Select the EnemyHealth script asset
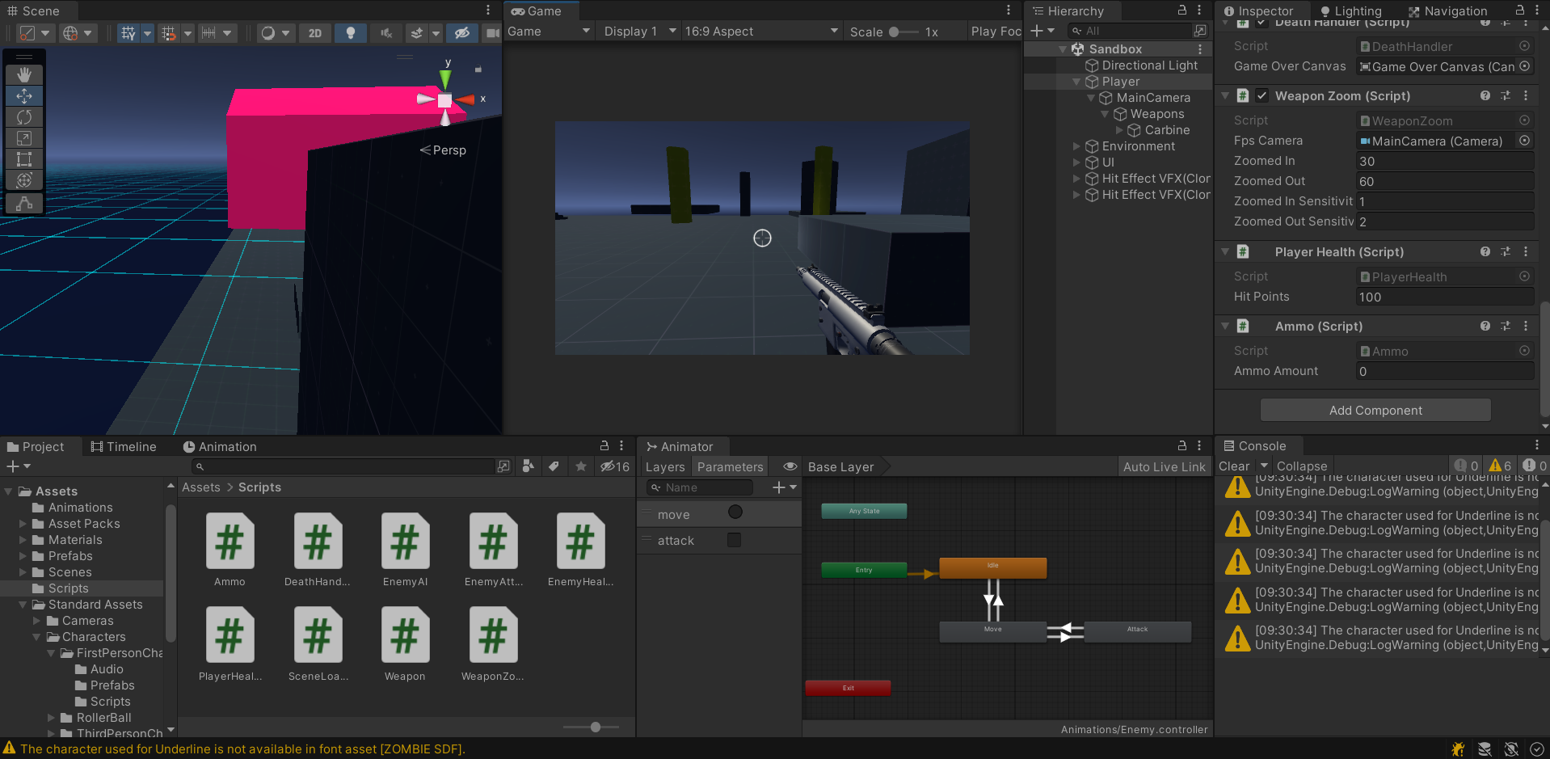The width and height of the screenshot is (1550, 759). [x=580, y=550]
